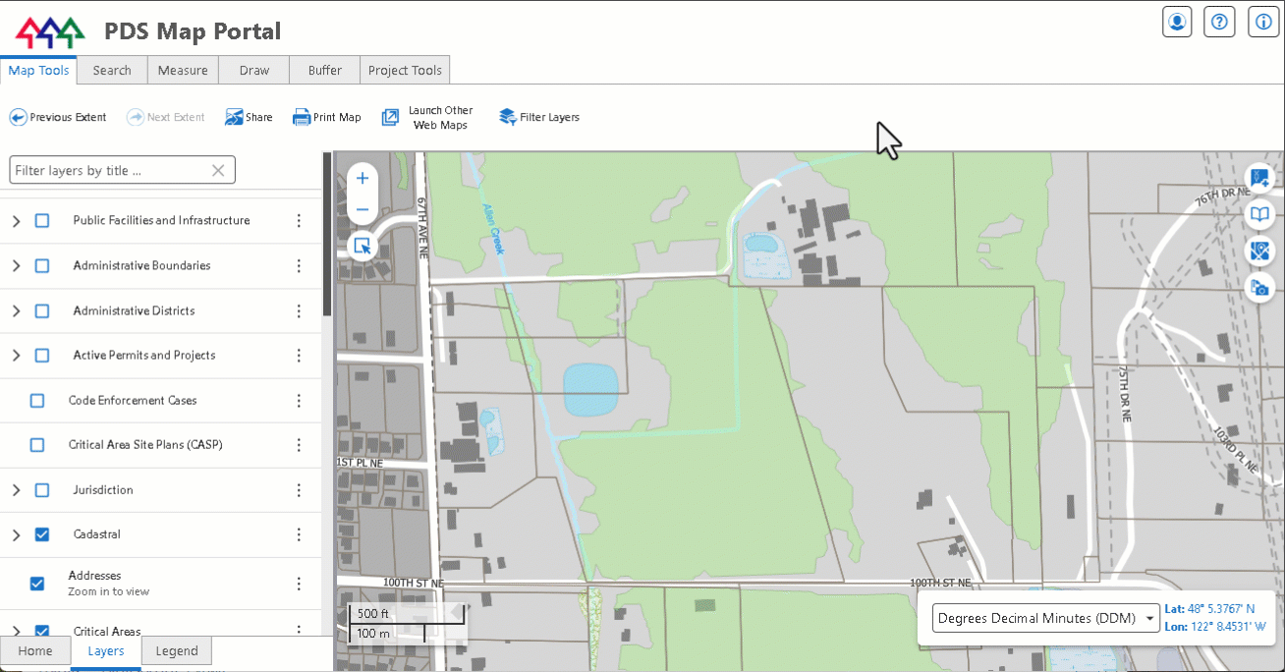Expand the Public Facilities and Infrastructure group
Viewport: 1285px width, 672px height.
click(16, 221)
